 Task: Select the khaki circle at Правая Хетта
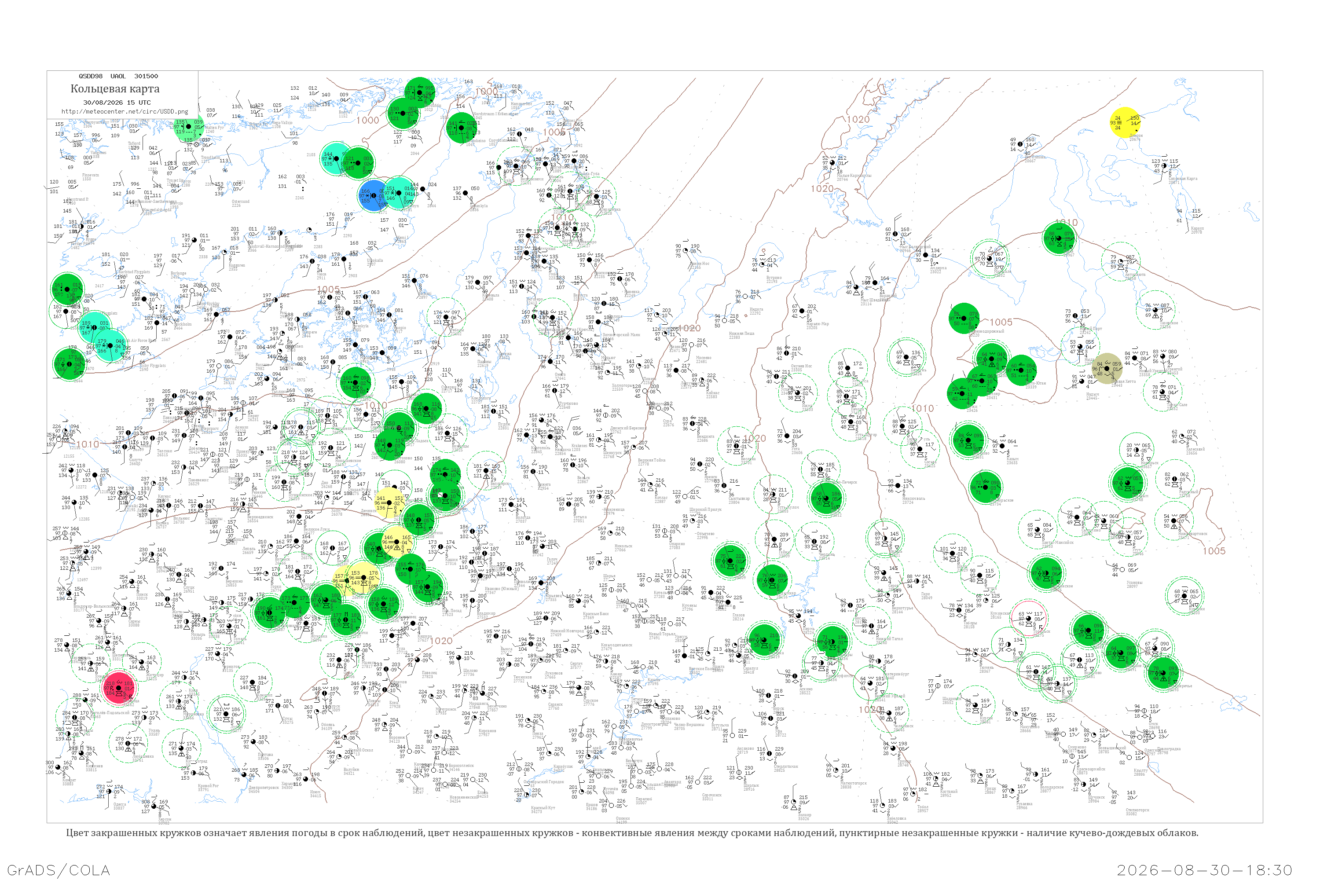(1107, 369)
